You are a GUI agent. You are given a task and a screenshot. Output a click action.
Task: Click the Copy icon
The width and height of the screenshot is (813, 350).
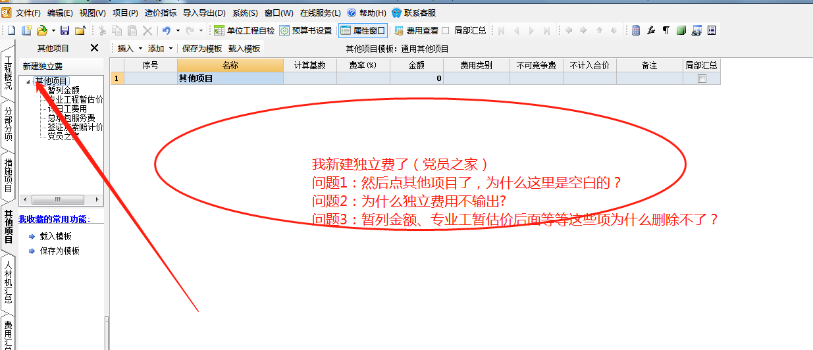(x=117, y=30)
